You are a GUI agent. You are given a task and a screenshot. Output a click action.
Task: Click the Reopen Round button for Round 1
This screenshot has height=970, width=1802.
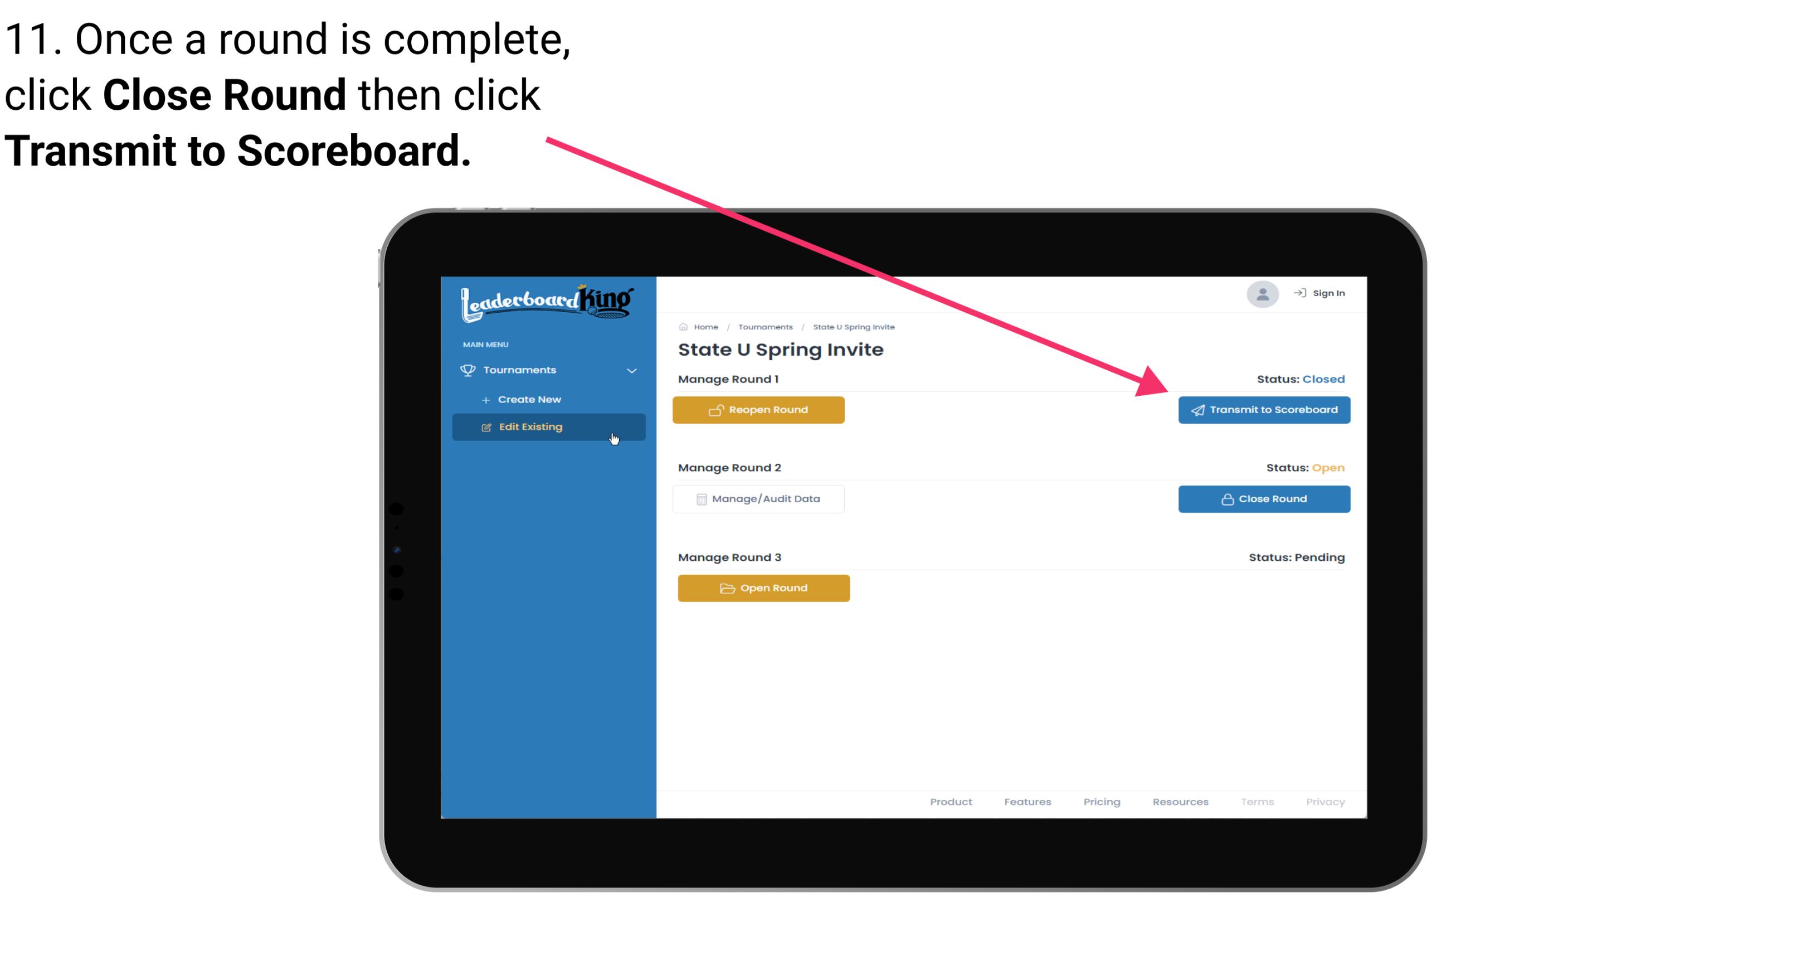coord(760,409)
